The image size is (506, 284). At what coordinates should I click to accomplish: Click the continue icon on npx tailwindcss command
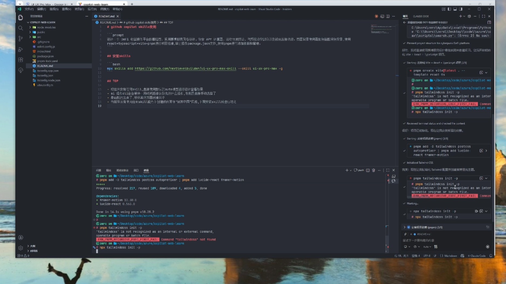476,211
